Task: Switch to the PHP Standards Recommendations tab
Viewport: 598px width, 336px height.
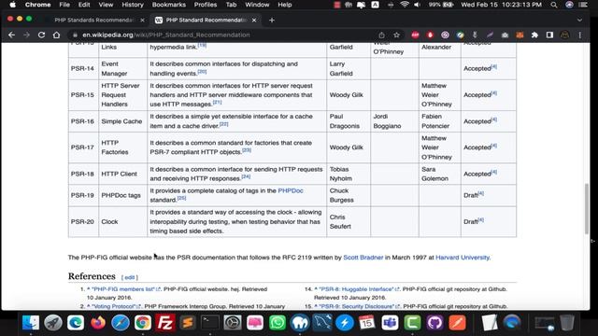Action: click(x=93, y=20)
